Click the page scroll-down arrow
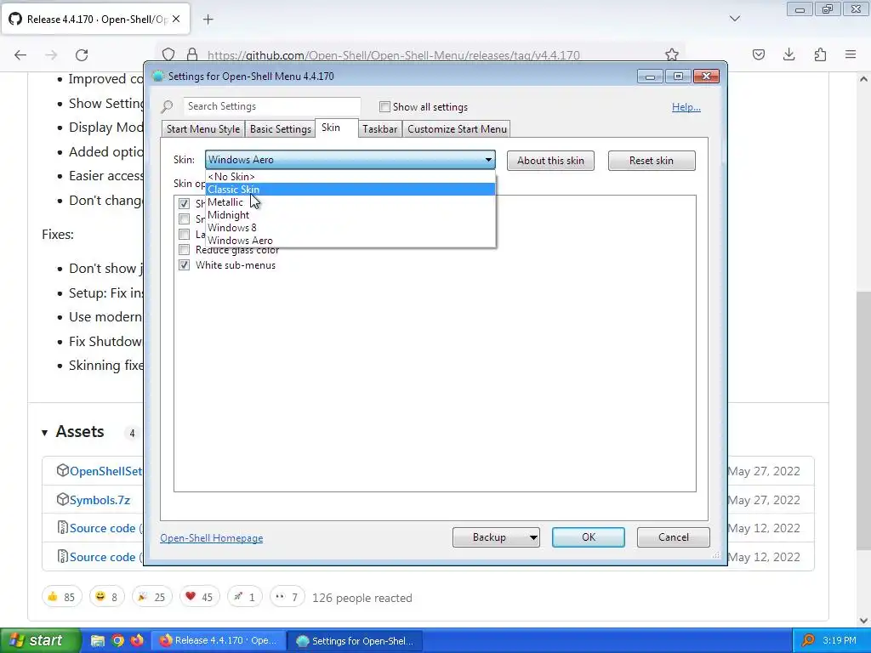This screenshot has height=653, width=871. [863, 620]
